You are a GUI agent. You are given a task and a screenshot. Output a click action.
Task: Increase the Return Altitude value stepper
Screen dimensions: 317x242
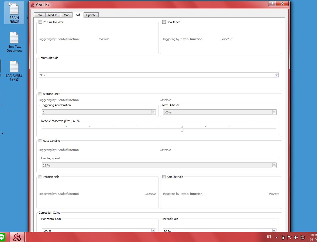(x=277, y=74)
